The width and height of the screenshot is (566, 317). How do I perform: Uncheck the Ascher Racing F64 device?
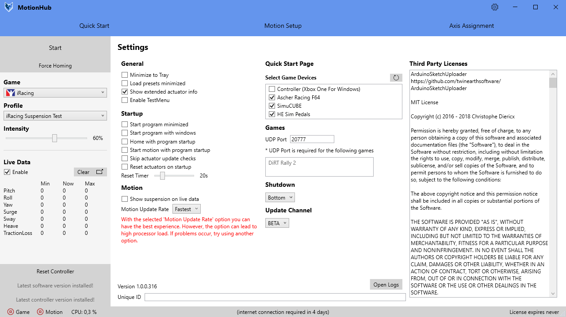272,98
